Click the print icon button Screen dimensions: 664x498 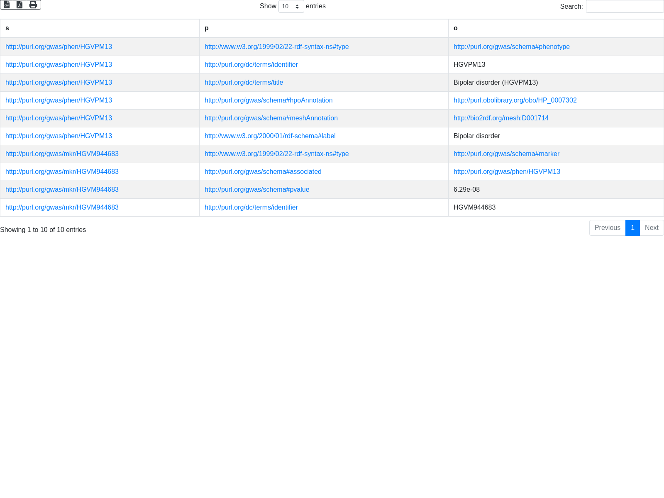[x=33, y=5]
